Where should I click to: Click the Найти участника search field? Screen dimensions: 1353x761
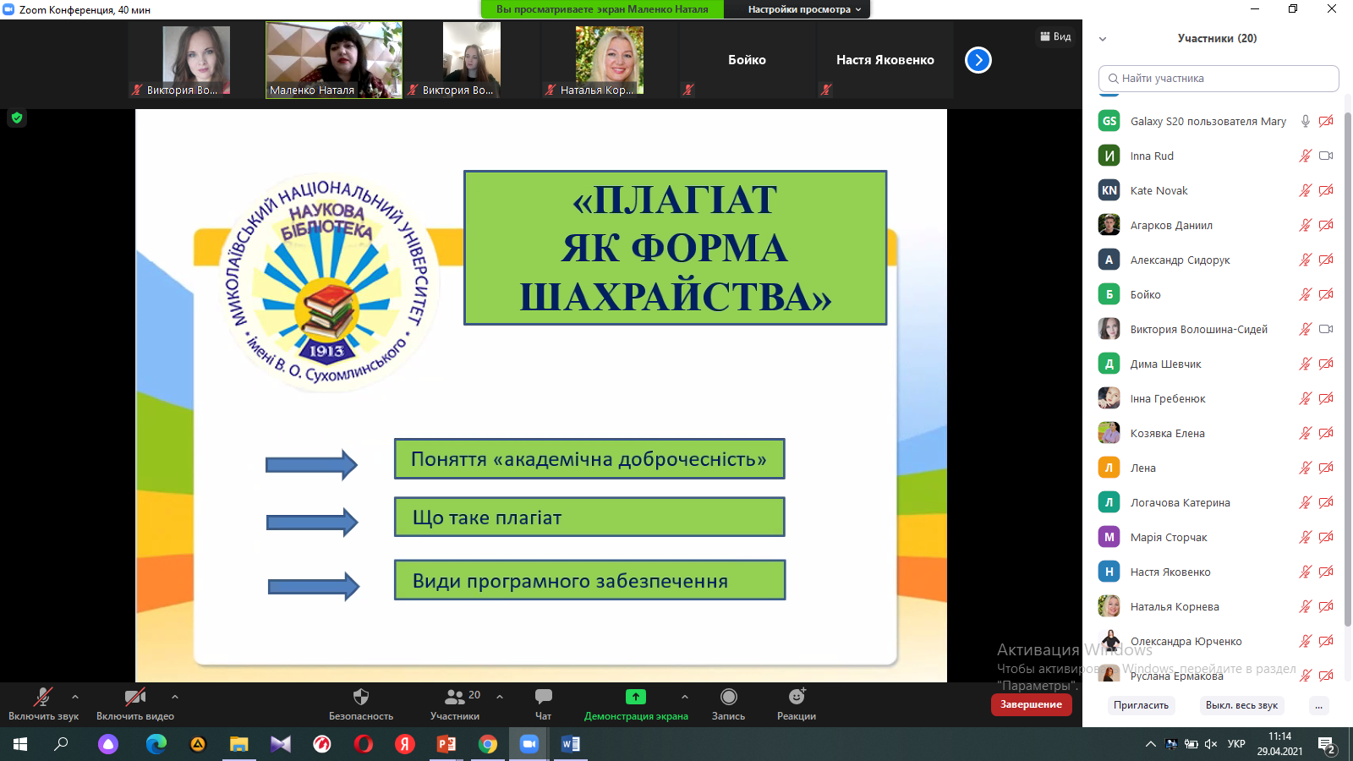point(1218,79)
